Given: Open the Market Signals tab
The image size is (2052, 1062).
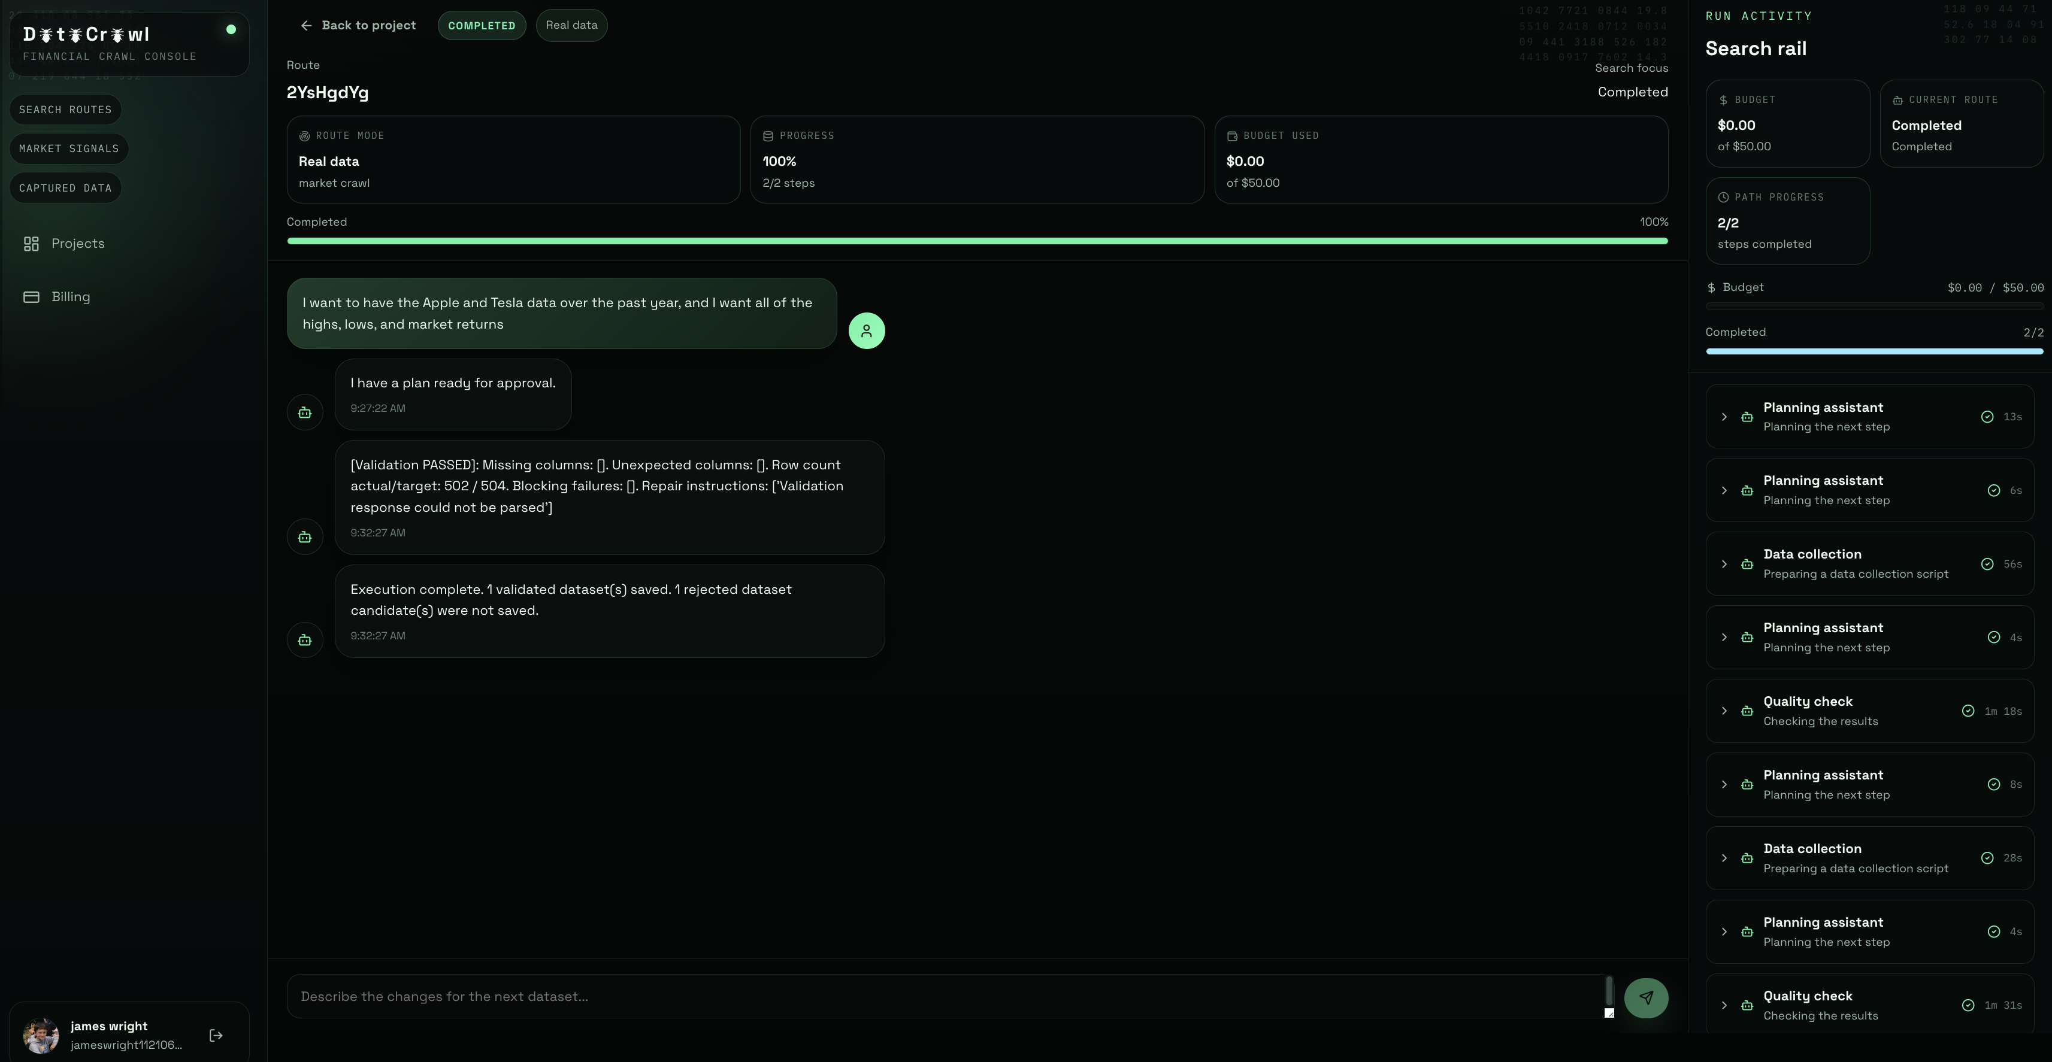Looking at the screenshot, I should coord(68,149).
